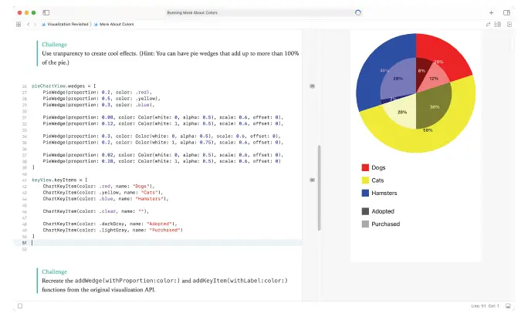This screenshot has height=313, width=521.
Task: Go back with the left chevron
Action: point(29,24)
